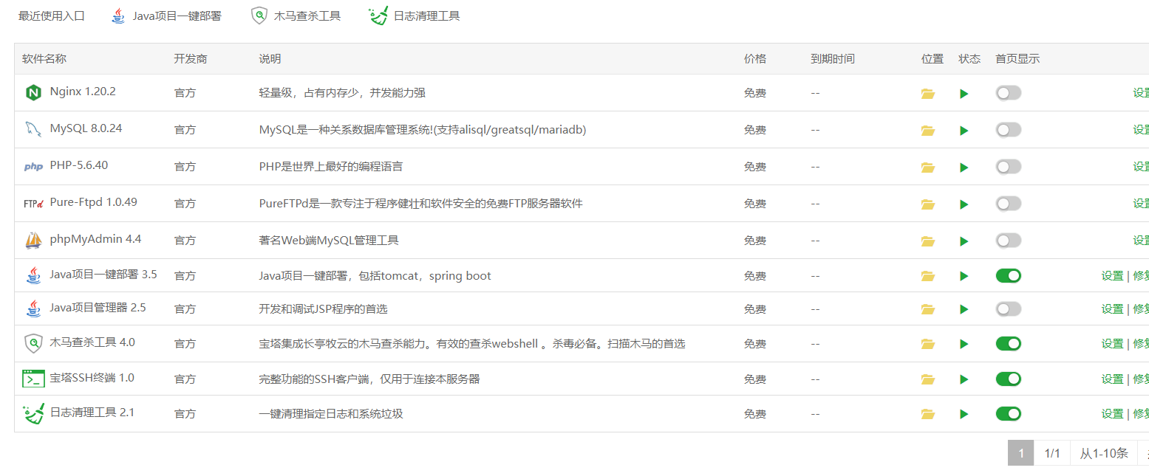Click 日志清理工具 status play icon
This screenshot has width=1149, height=476.
(964, 414)
